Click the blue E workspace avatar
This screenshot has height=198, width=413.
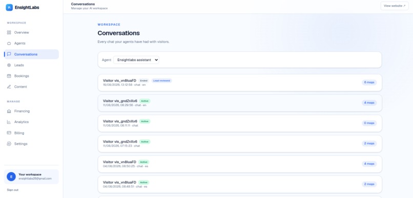[x=11, y=176]
